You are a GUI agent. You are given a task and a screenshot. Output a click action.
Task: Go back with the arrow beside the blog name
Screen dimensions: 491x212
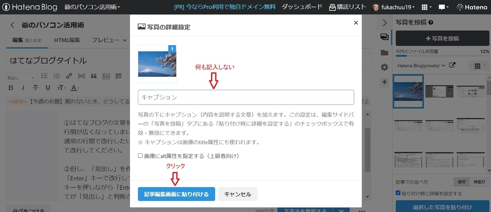tap(12, 25)
